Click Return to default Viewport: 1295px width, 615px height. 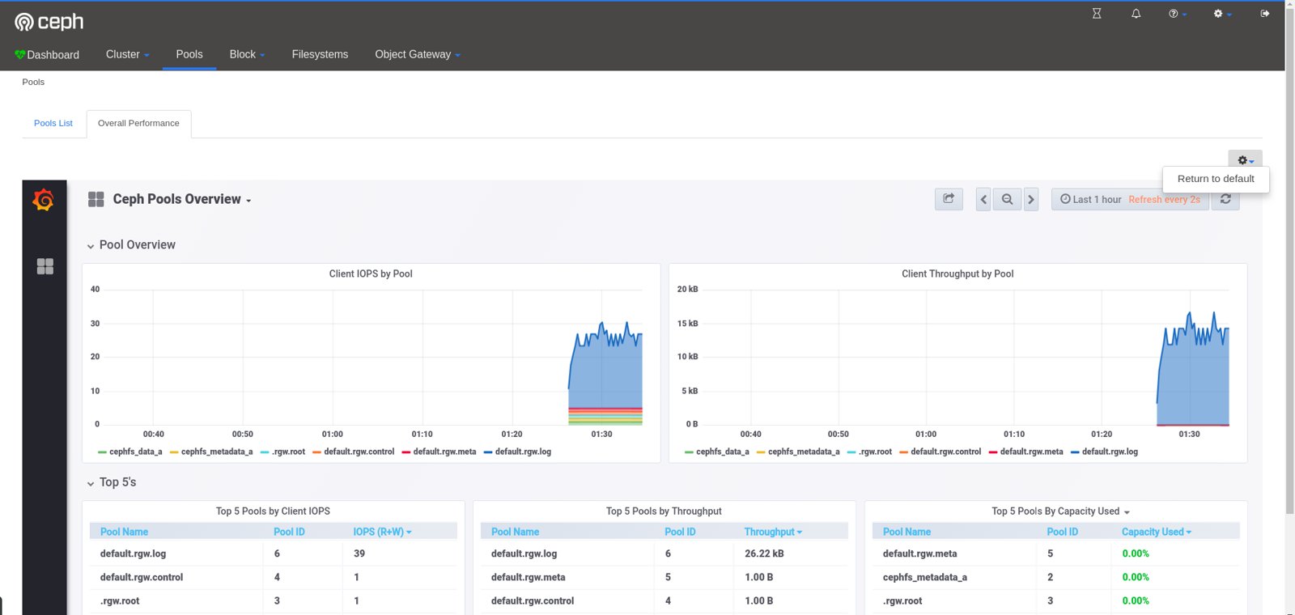[x=1216, y=179]
